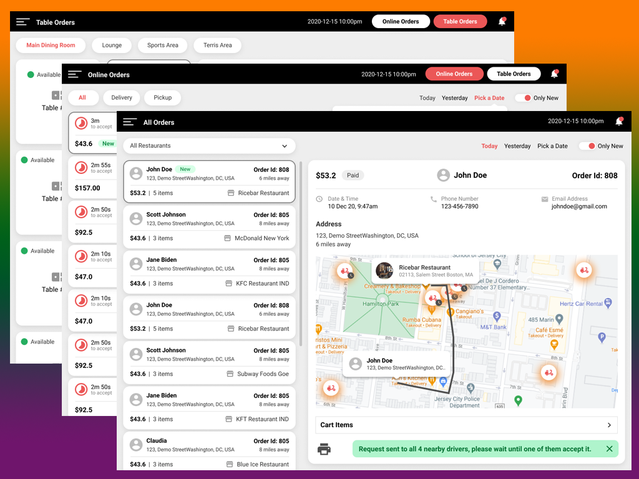
Task: Click the order list scrollbar in All Orders
Action: click(x=301, y=253)
